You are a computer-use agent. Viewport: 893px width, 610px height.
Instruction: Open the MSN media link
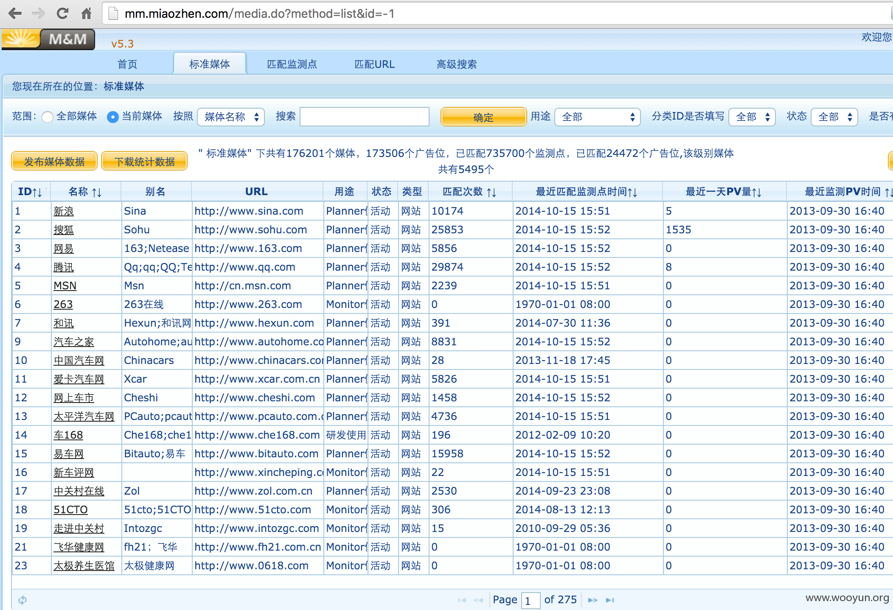[x=65, y=286]
